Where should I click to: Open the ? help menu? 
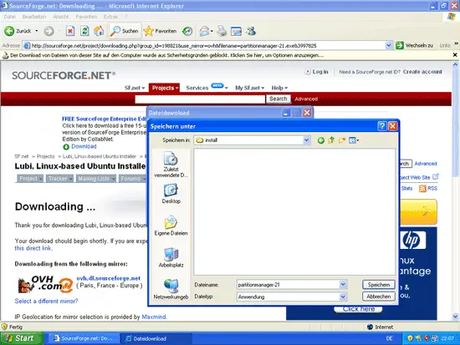pos(126,17)
